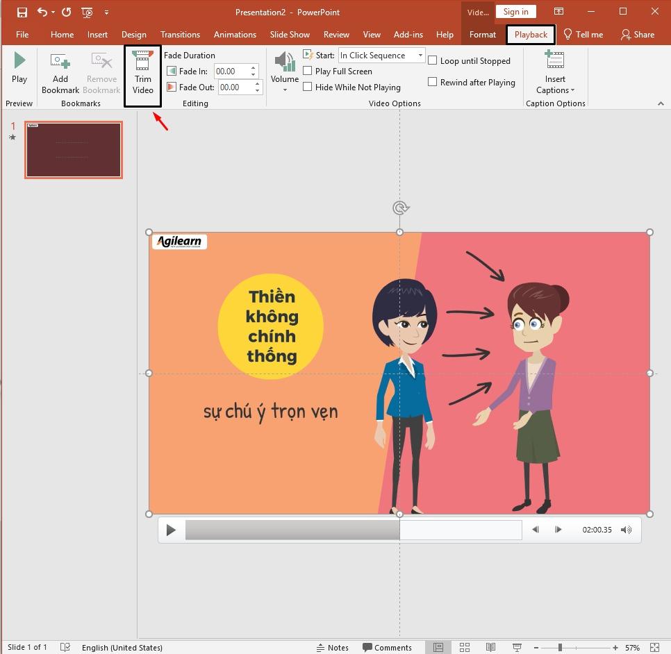Select the slide 1 thumbnail
Viewport: 671px width, 654px height.
pos(74,150)
